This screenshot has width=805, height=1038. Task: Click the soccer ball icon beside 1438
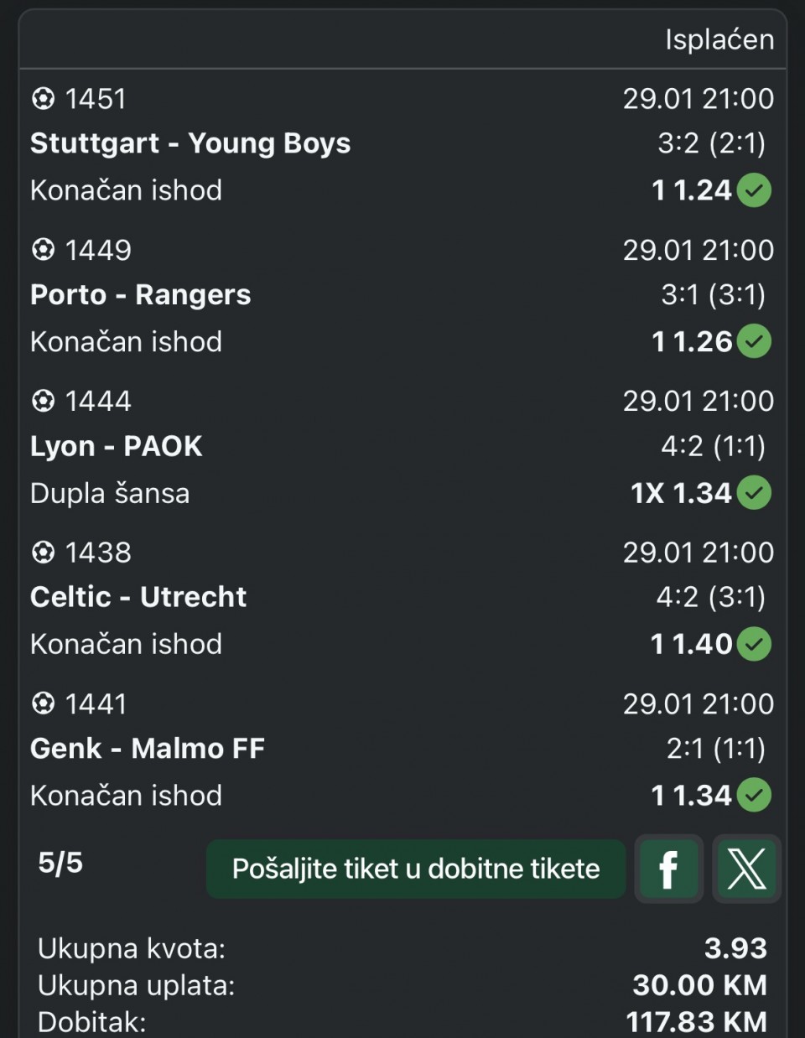click(x=43, y=552)
